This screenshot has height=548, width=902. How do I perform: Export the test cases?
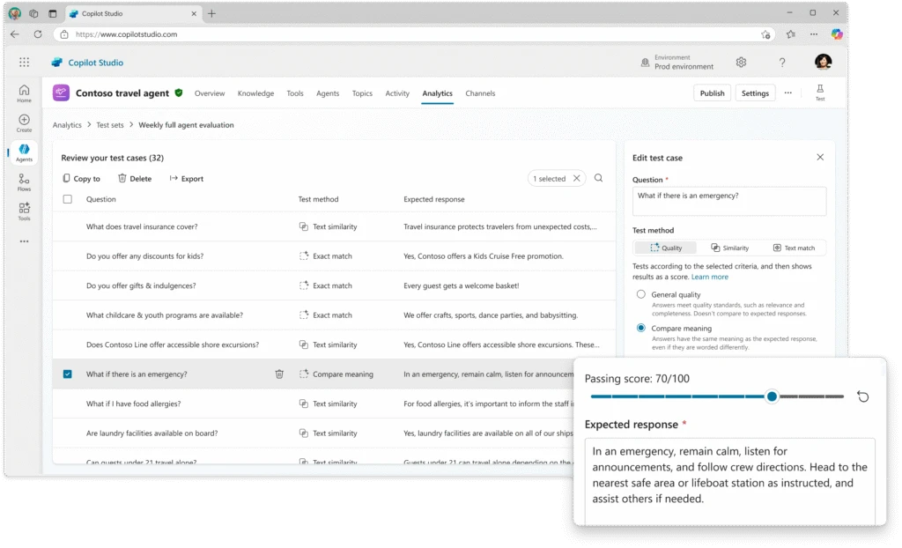pyautogui.click(x=186, y=178)
